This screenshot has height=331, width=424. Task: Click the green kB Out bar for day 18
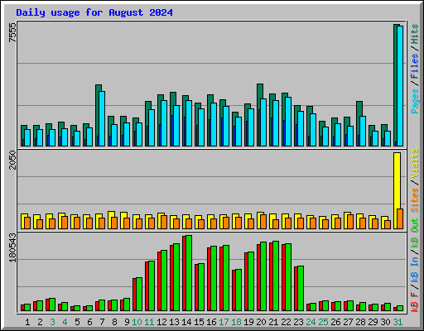[238, 290]
